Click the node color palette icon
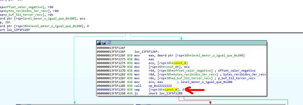Screen dimensions: 303x105 pyautogui.click(x=99, y=43)
